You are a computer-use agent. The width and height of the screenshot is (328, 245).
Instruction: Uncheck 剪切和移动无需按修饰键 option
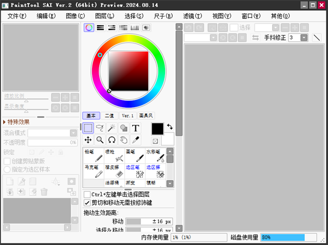[x=87, y=203]
